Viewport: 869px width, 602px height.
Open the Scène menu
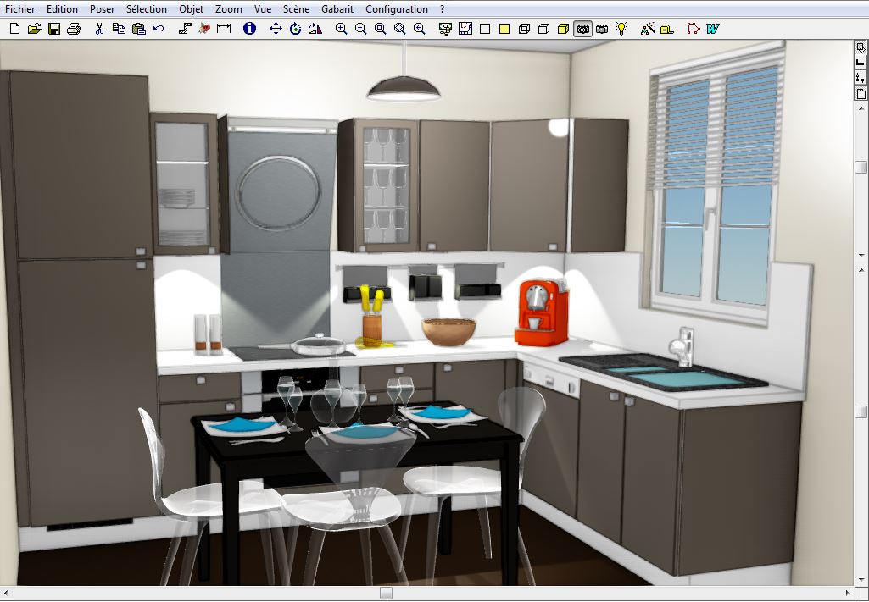296,9
